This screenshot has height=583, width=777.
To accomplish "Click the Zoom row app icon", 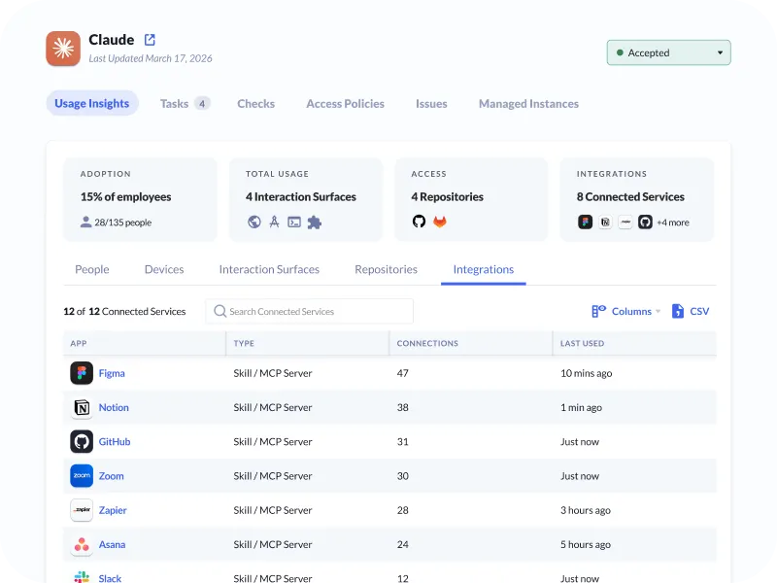I will click(x=82, y=476).
